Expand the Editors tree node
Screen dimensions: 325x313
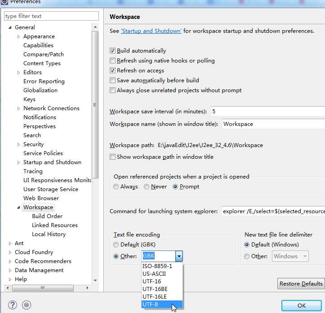pyautogui.click(x=18, y=72)
